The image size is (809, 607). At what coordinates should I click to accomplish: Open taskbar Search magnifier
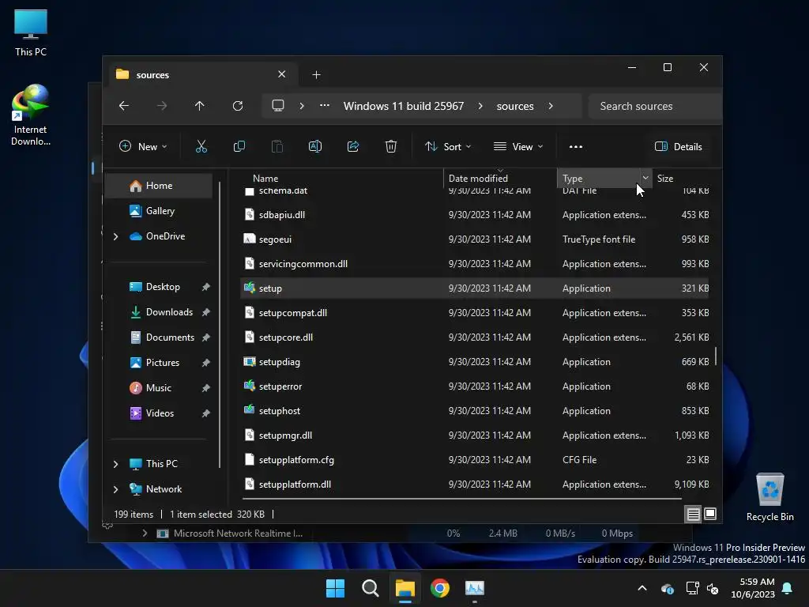pos(371,588)
